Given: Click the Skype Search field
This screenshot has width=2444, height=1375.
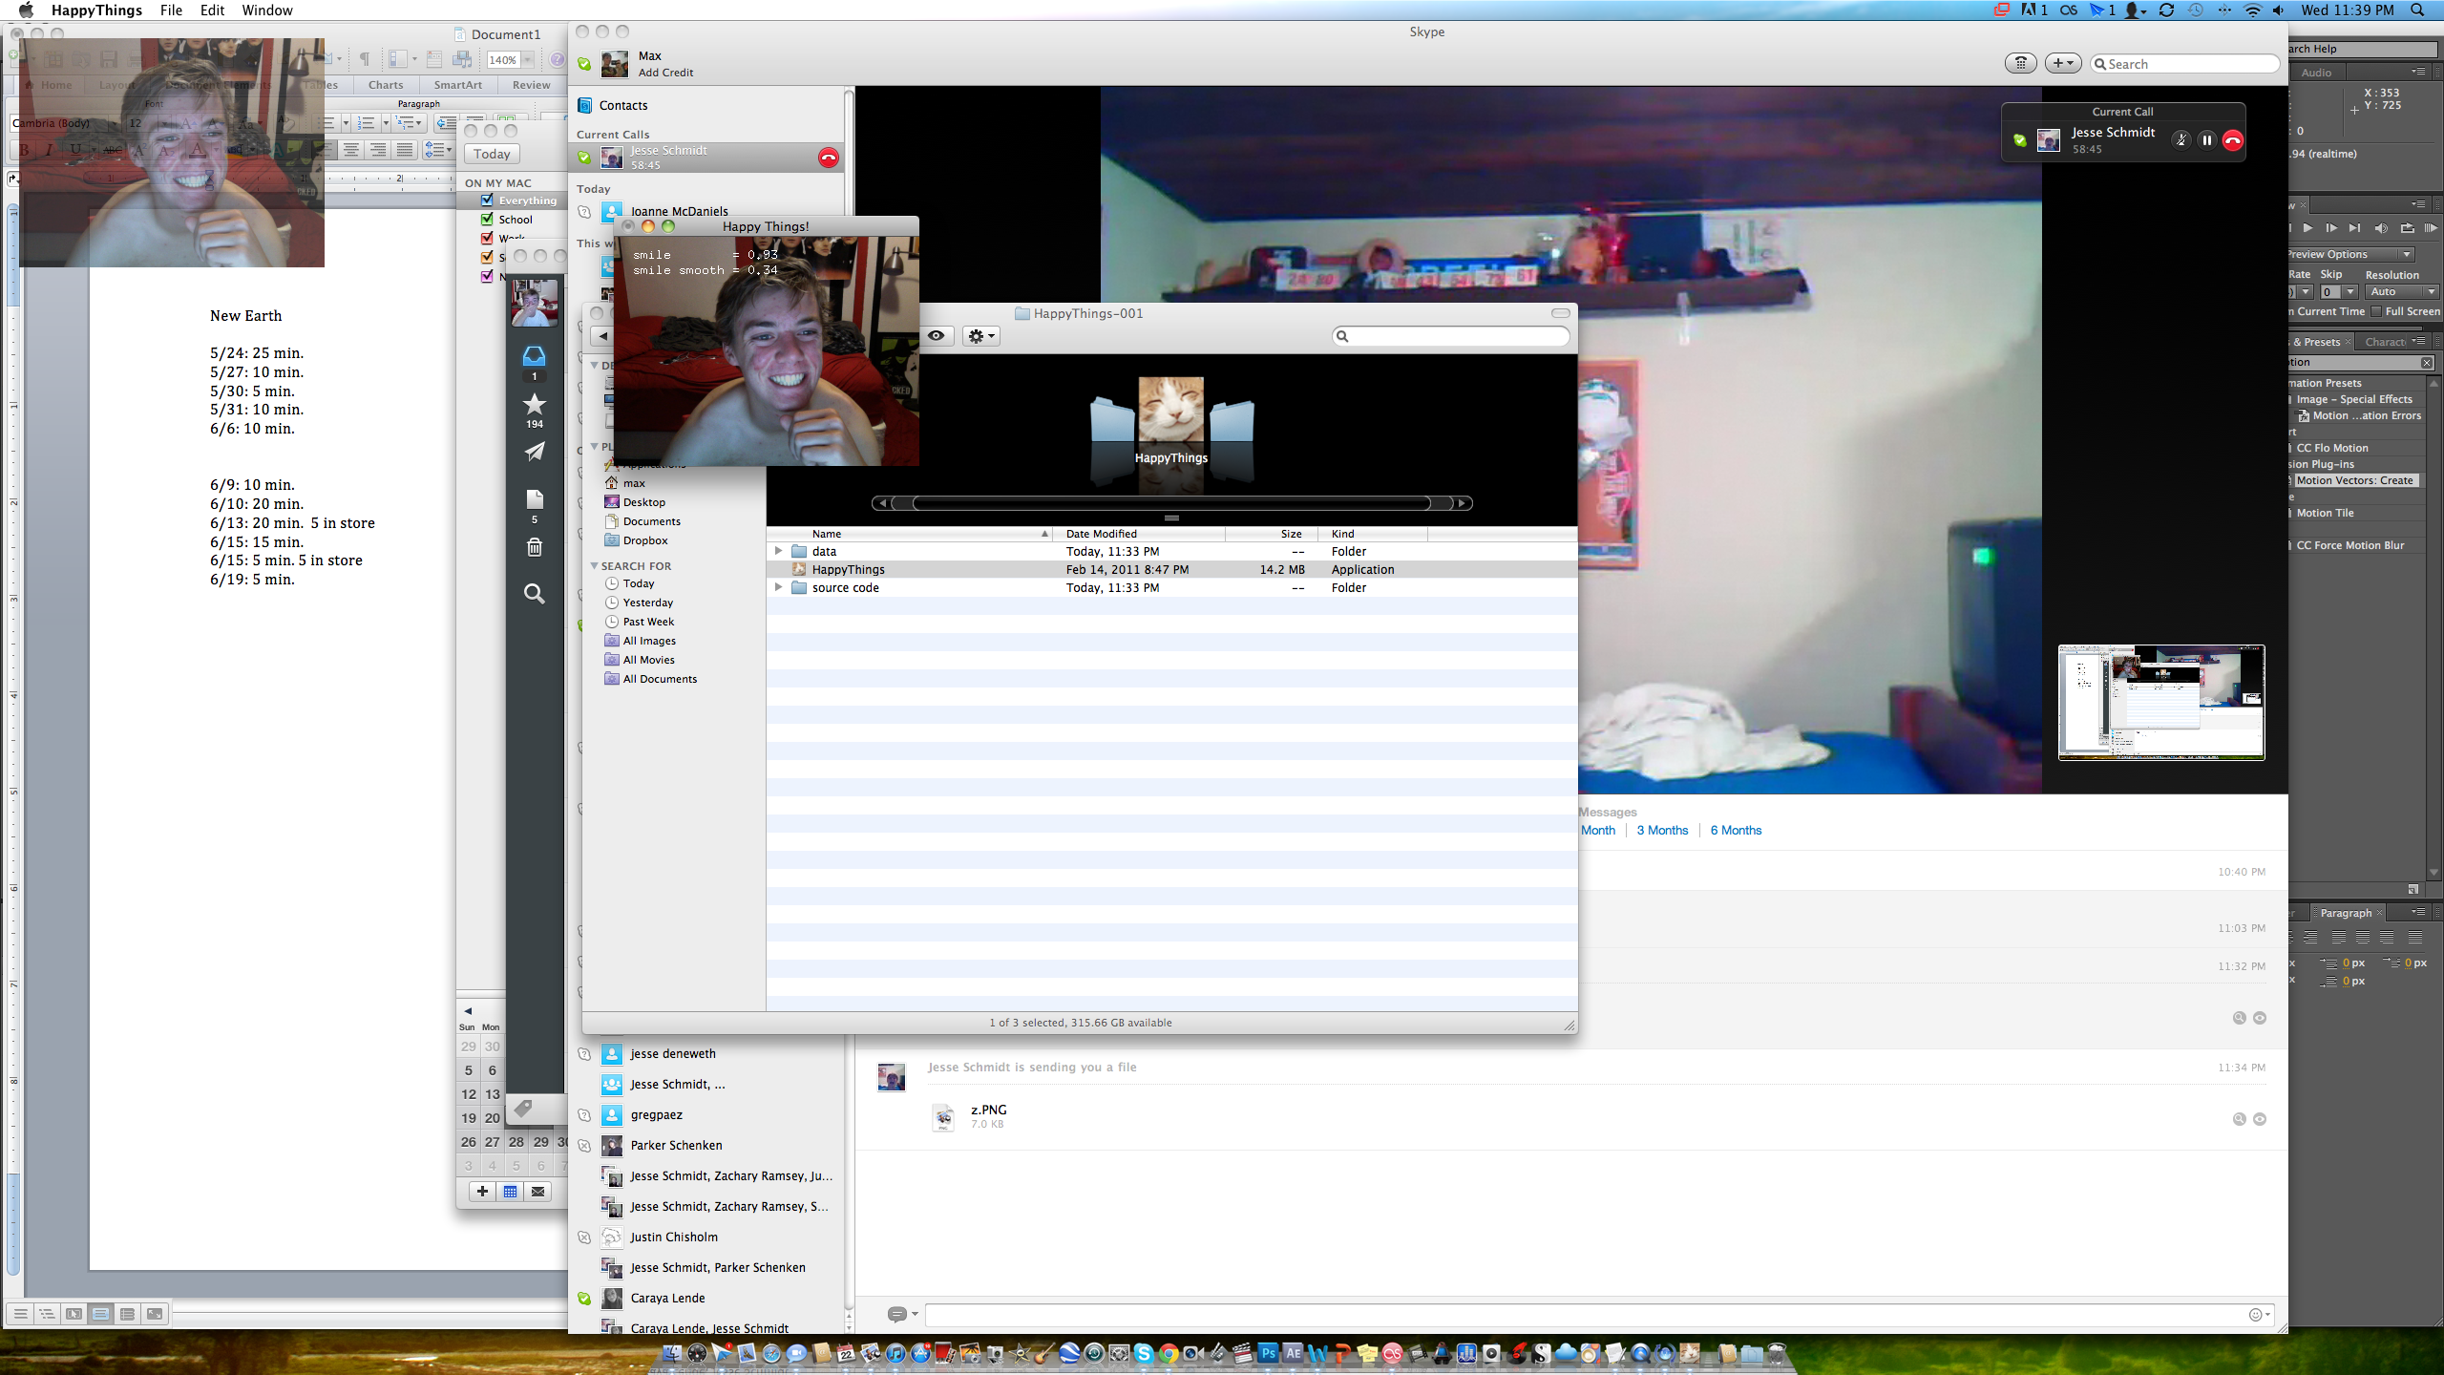Looking at the screenshot, I should click(2184, 64).
